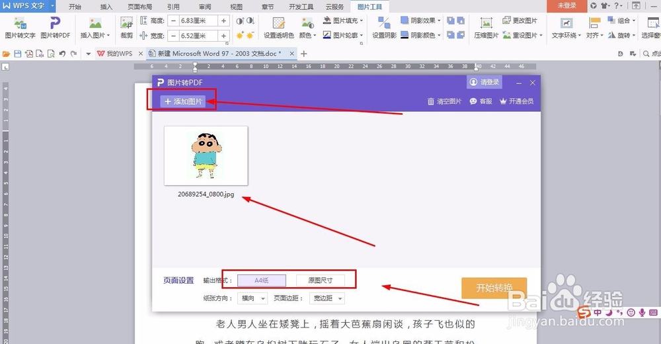
Task: Click 请登录 login button in dialog
Action: tap(485, 82)
